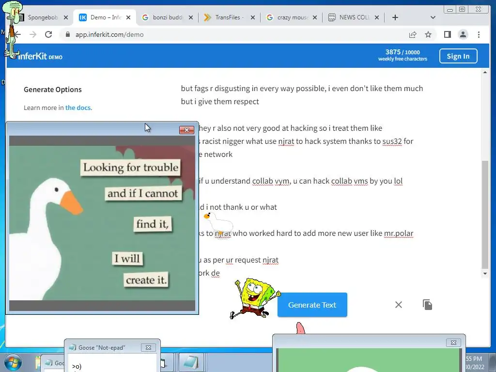Click the Squidward desktop character
Viewport: 496px width, 372px height.
pyautogui.click(x=13, y=29)
